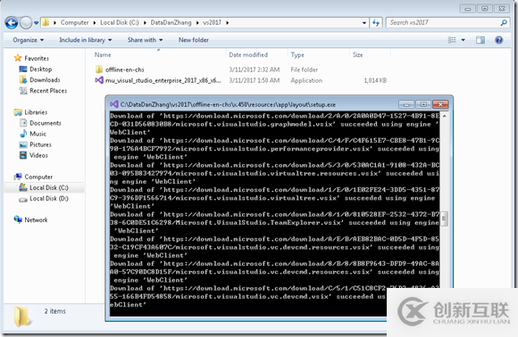
Task: Click the Videos library icon
Action: click(23, 155)
